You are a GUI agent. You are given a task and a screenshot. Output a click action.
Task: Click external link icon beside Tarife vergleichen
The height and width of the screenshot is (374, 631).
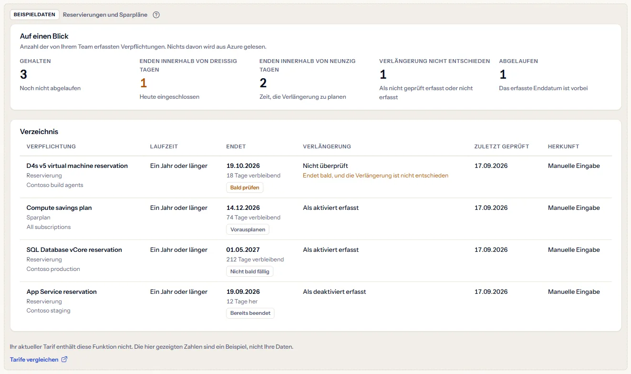[x=64, y=360]
